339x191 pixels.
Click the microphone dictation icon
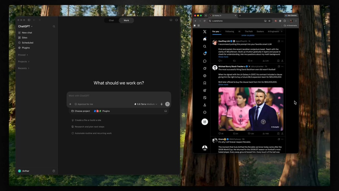point(162,104)
